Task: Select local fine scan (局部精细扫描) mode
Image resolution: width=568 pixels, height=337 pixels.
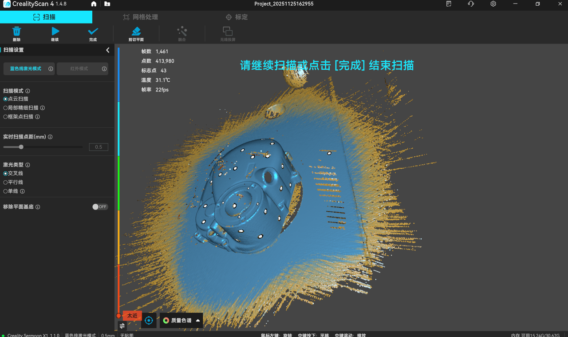Action: [5, 108]
